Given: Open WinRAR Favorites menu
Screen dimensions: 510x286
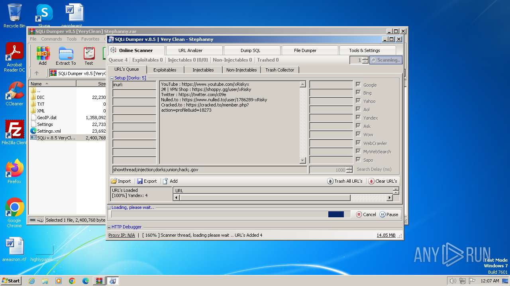Looking at the screenshot, I should tap(90, 39).
